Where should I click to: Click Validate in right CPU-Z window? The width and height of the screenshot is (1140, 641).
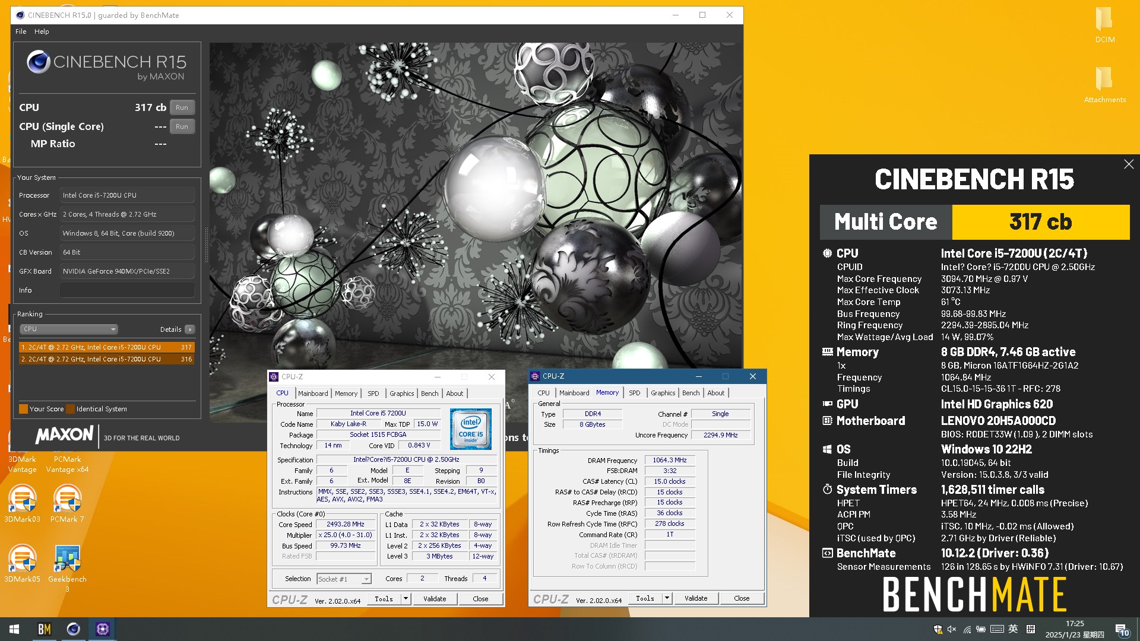coord(696,598)
